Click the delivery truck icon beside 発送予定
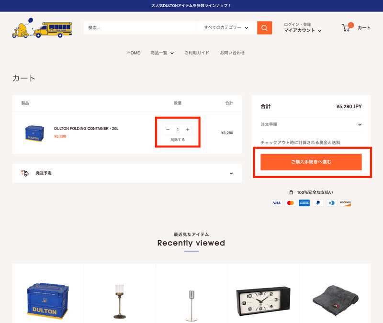The image size is (383, 323). tap(25, 173)
